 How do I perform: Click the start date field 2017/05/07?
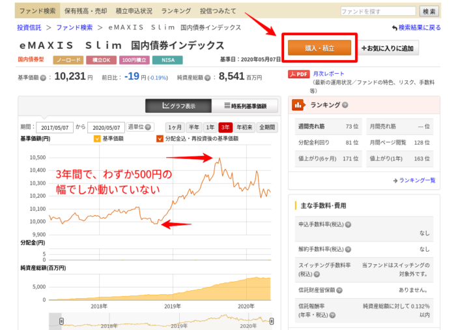55,128
